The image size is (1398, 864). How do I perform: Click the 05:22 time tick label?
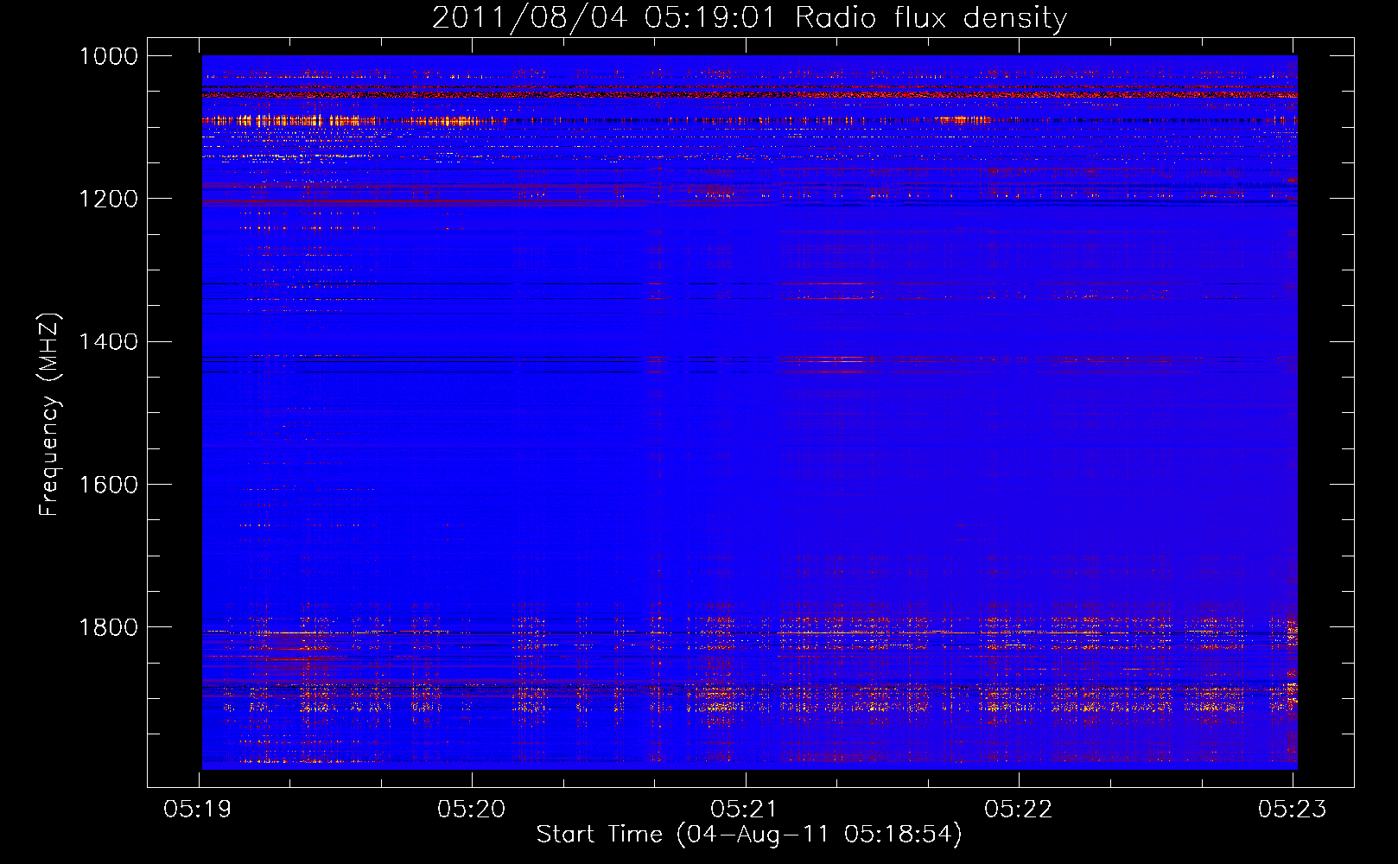pos(1018,810)
